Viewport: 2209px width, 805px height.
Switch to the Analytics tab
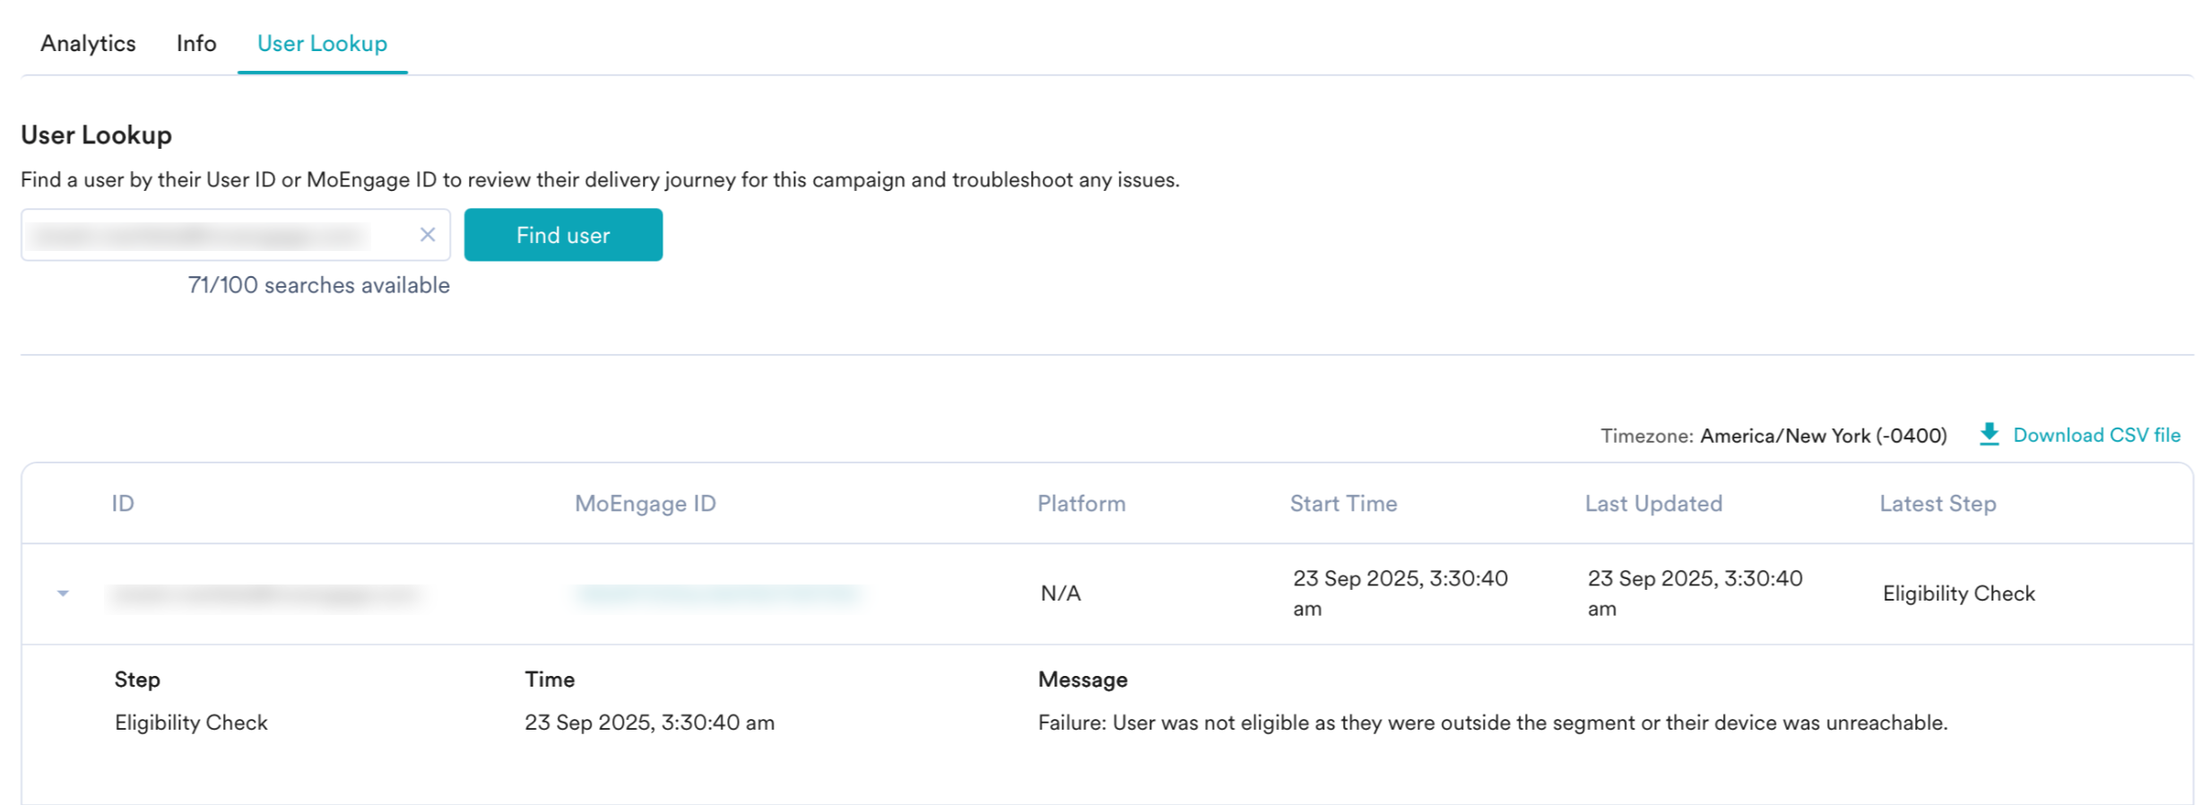point(88,43)
